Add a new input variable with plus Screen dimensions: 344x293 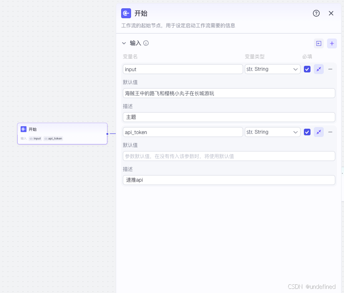tap(332, 43)
